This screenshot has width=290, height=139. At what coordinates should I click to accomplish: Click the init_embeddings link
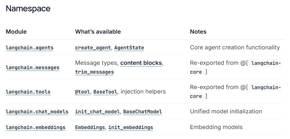coord(131,127)
